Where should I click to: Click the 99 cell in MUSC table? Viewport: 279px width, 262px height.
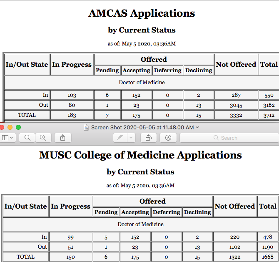(70, 237)
